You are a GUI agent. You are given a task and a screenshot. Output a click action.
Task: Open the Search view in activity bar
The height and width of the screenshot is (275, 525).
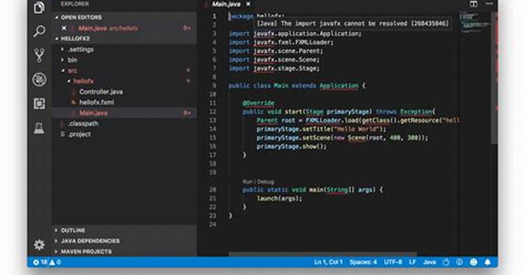(39, 31)
